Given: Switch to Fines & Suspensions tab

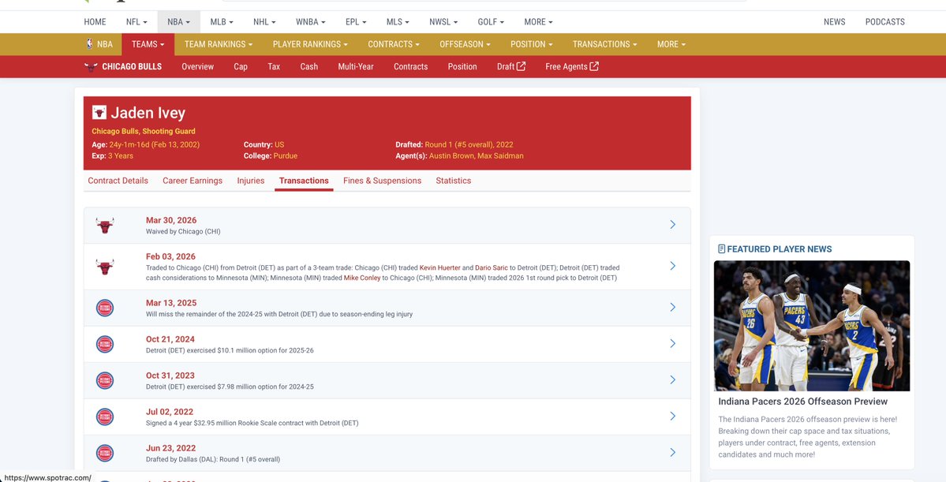Looking at the screenshot, I should click(x=383, y=181).
